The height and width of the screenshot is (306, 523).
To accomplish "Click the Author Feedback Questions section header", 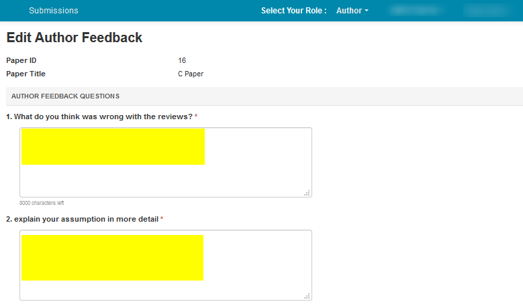I will tap(65, 96).
